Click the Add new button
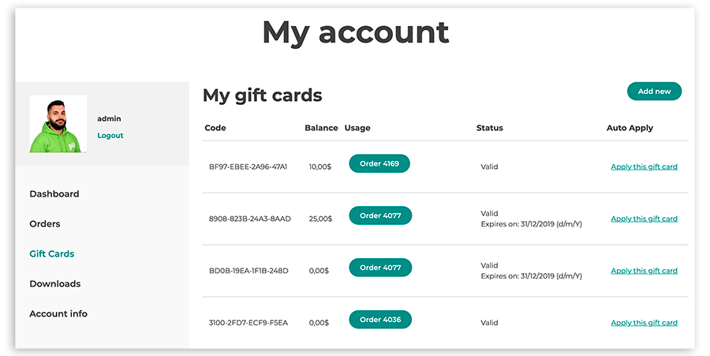 (654, 91)
